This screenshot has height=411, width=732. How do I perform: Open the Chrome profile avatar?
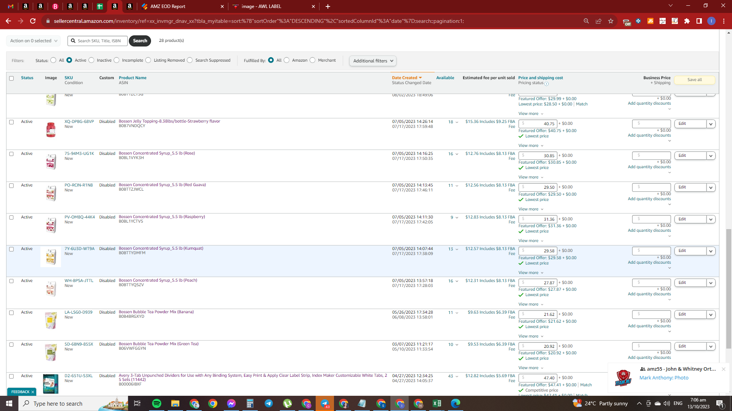[711, 21]
